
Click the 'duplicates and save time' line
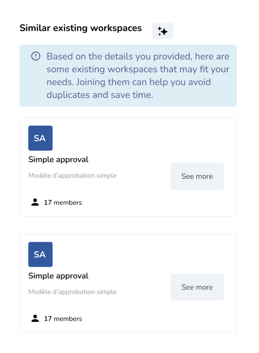[100, 95]
